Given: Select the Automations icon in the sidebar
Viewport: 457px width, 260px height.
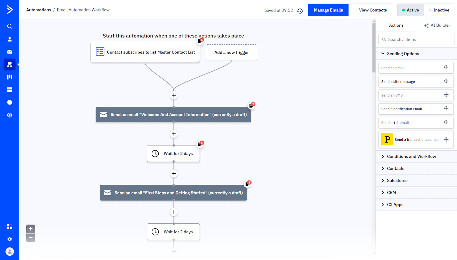Looking at the screenshot, I should point(9,64).
